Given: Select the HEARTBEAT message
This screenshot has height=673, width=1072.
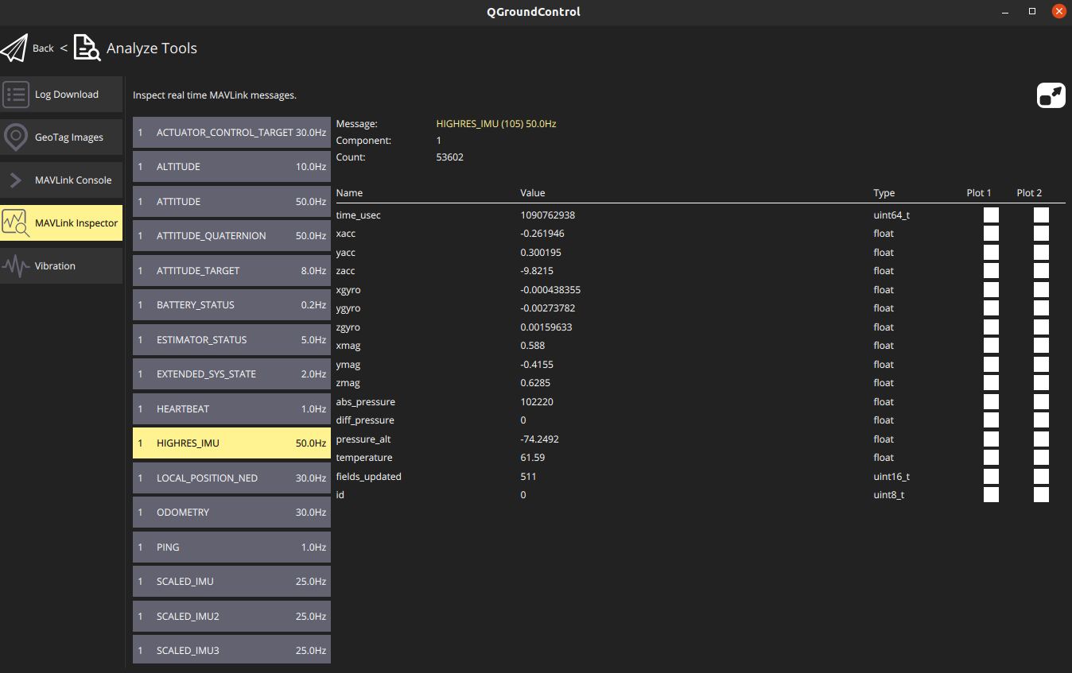Looking at the screenshot, I should (231, 409).
